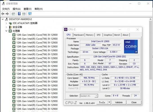
Task: Open the Action (A) menu
Action: pos(17,9)
